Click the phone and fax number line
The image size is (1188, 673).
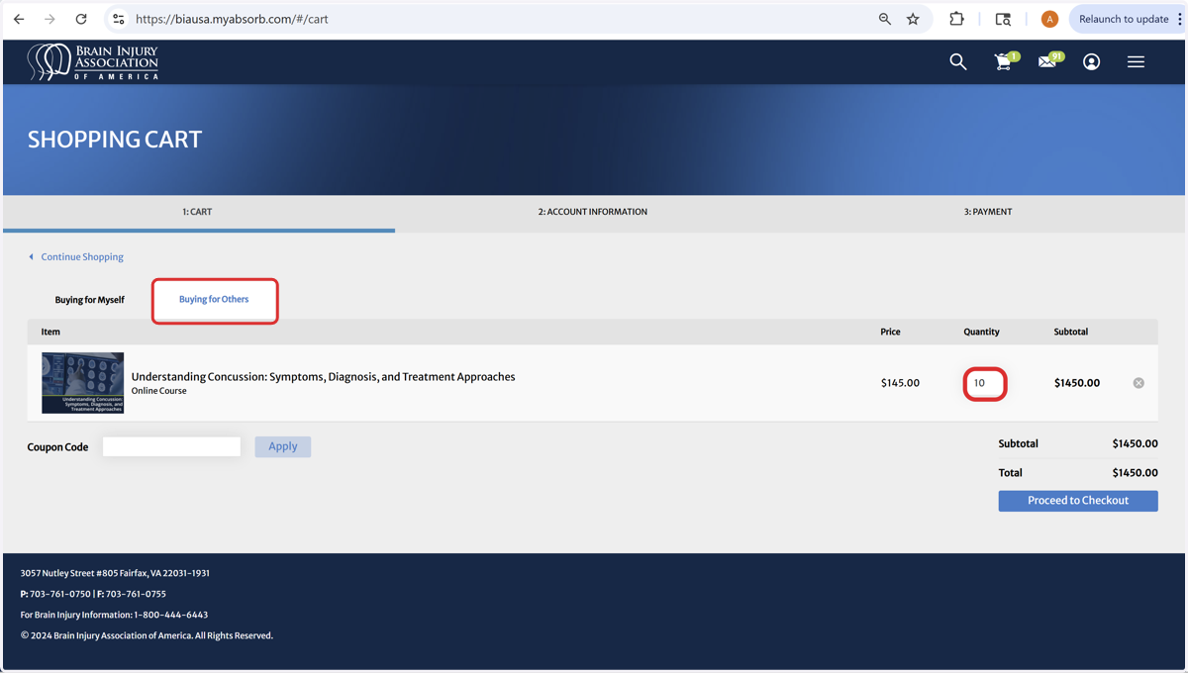point(93,594)
